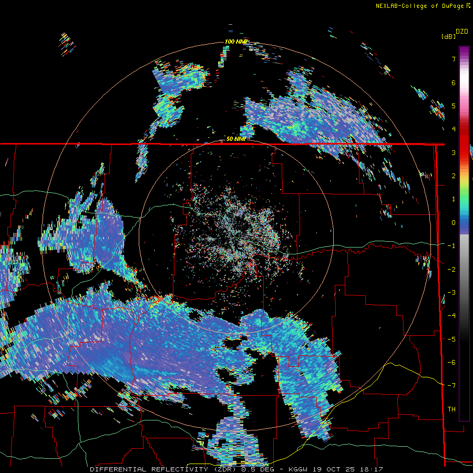Click the 1 value on the scale
This screenshot has width=473, height=473.
454,199
